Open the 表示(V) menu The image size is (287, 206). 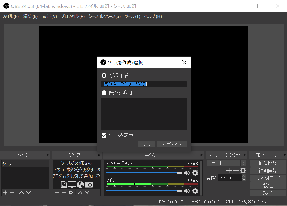point(50,16)
